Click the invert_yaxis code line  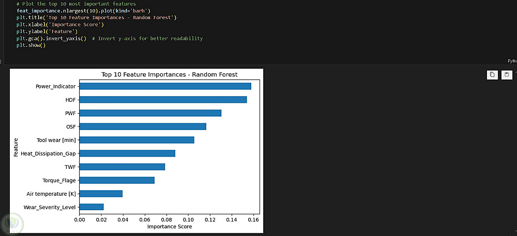[109, 38]
